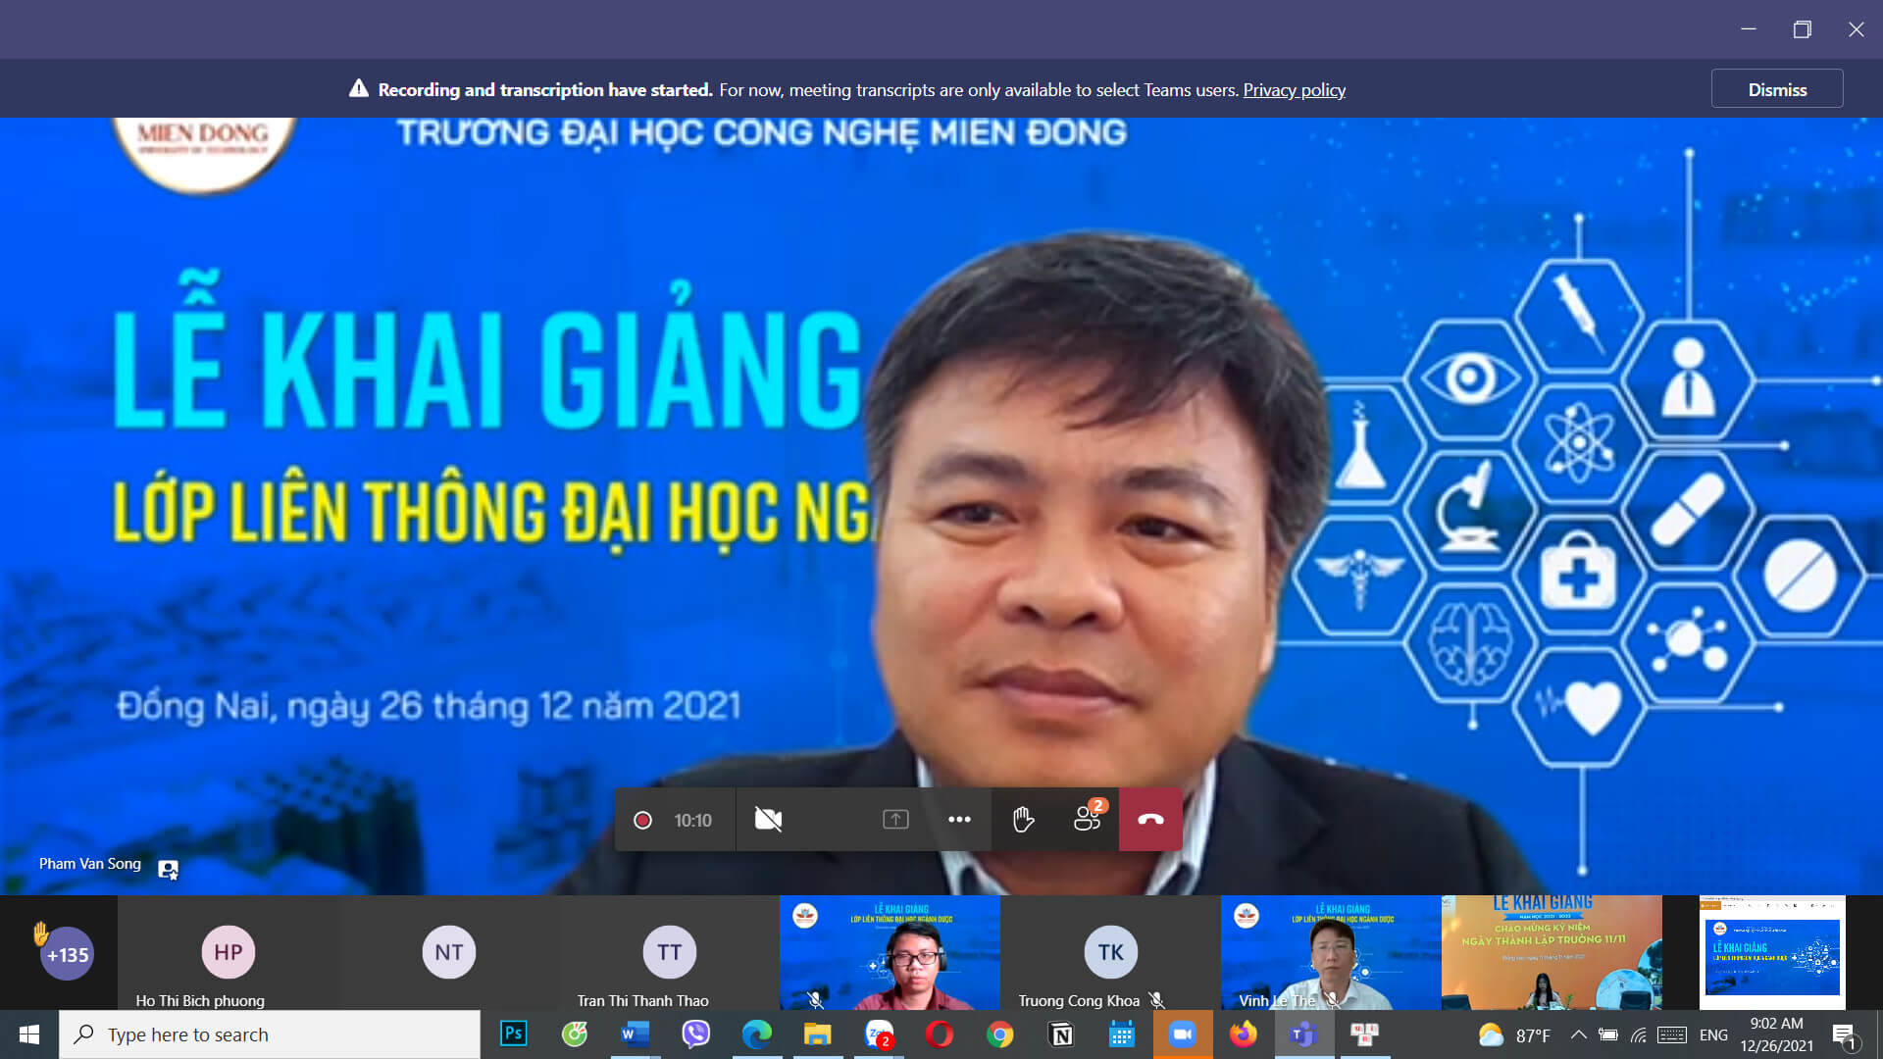End the call with the hang-up icon
Viewport: 1883px width, 1059px height.
(1149, 820)
